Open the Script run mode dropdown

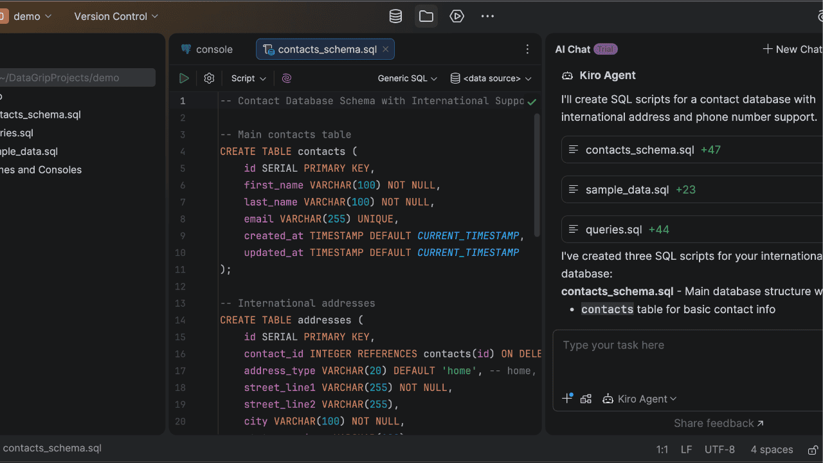click(x=249, y=78)
